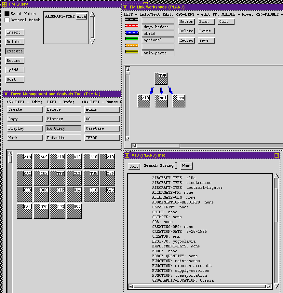Select the T9P node in link workspace

click(x=161, y=78)
